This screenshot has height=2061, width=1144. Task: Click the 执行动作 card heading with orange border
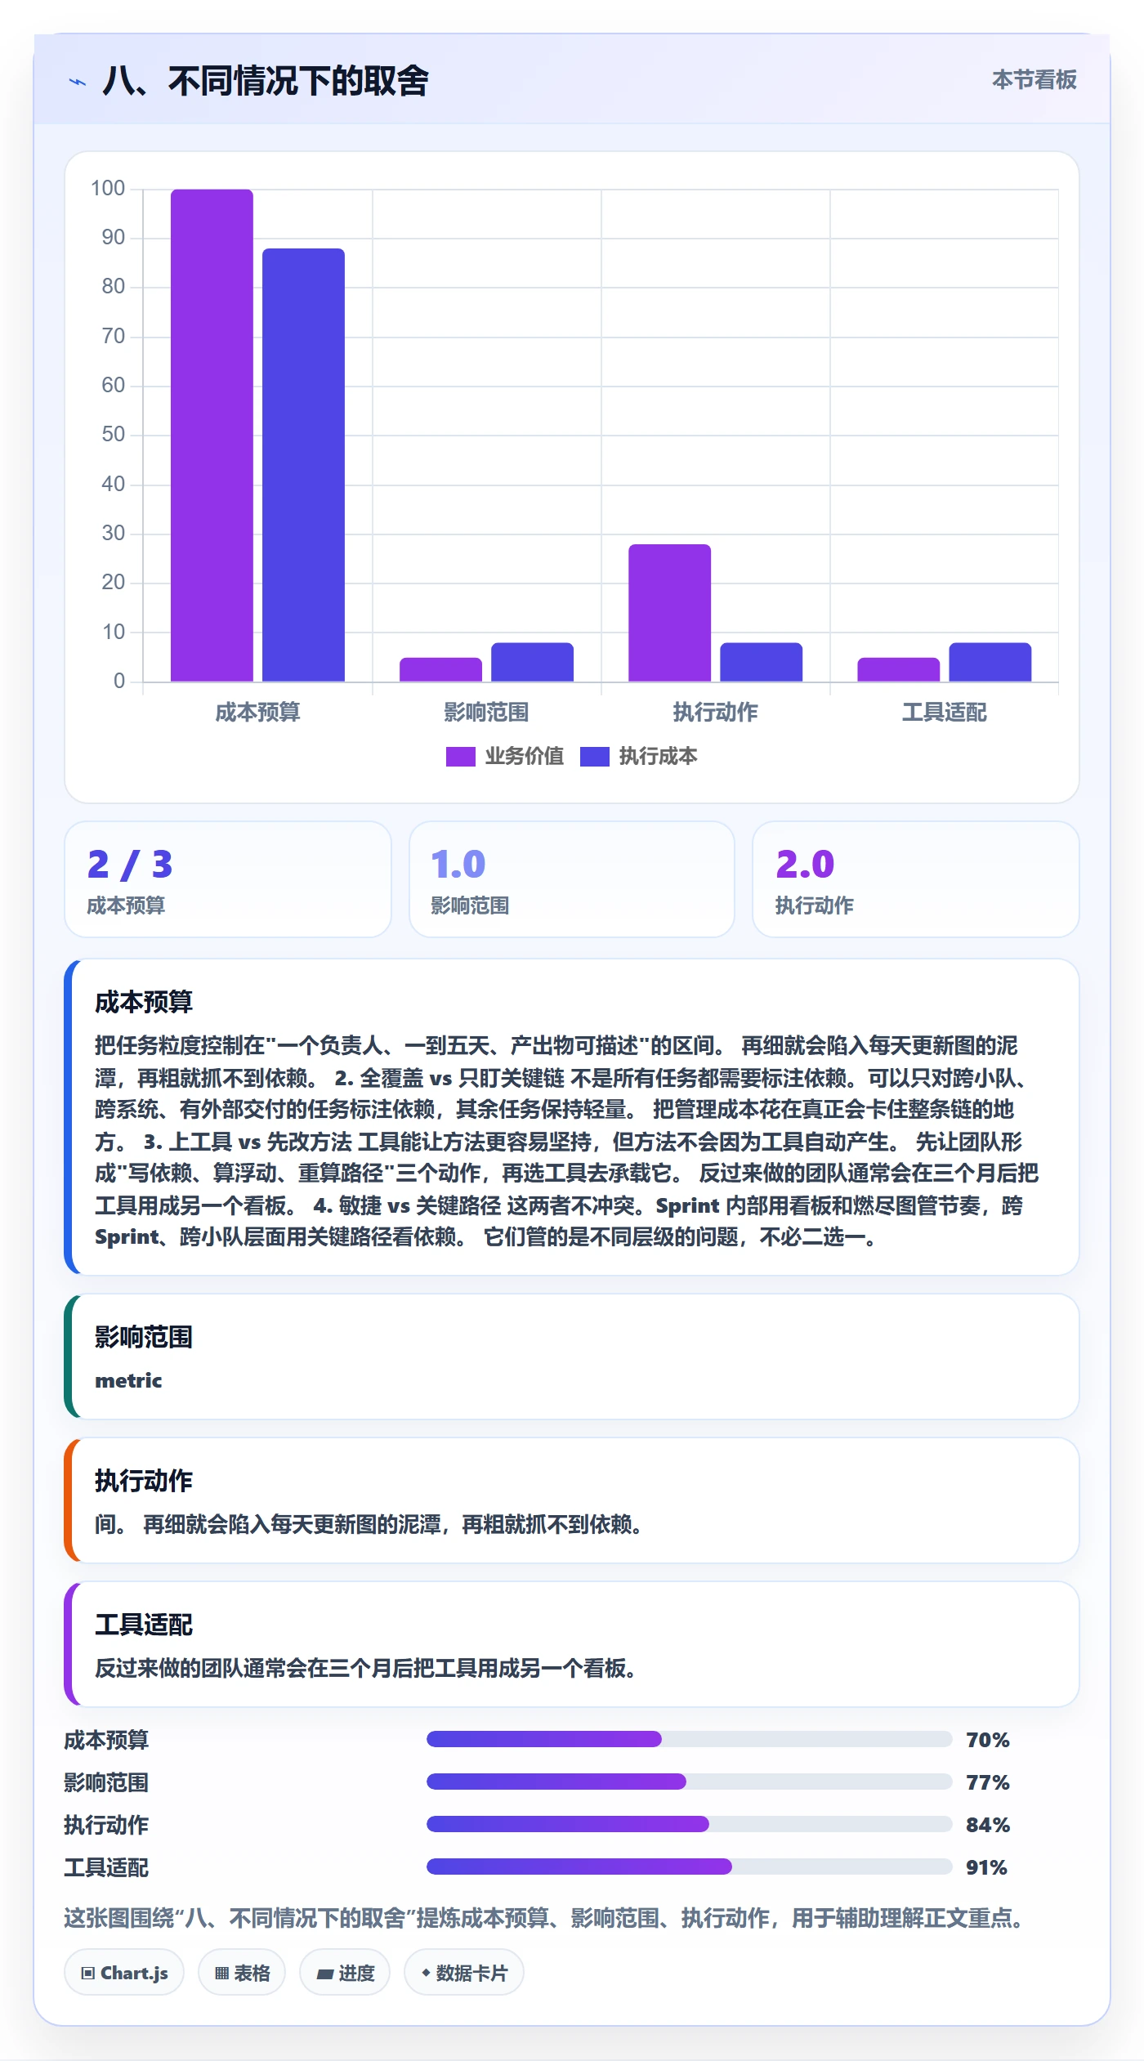(144, 1481)
